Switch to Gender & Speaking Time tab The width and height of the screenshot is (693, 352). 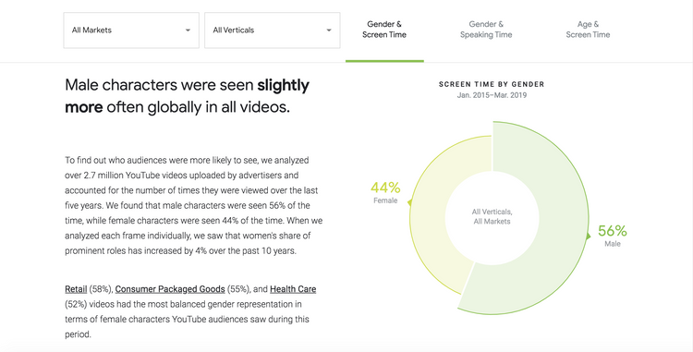pyautogui.click(x=486, y=30)
